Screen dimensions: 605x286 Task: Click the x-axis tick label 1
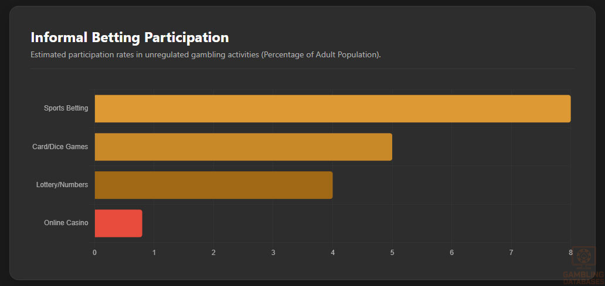(154, 253)
